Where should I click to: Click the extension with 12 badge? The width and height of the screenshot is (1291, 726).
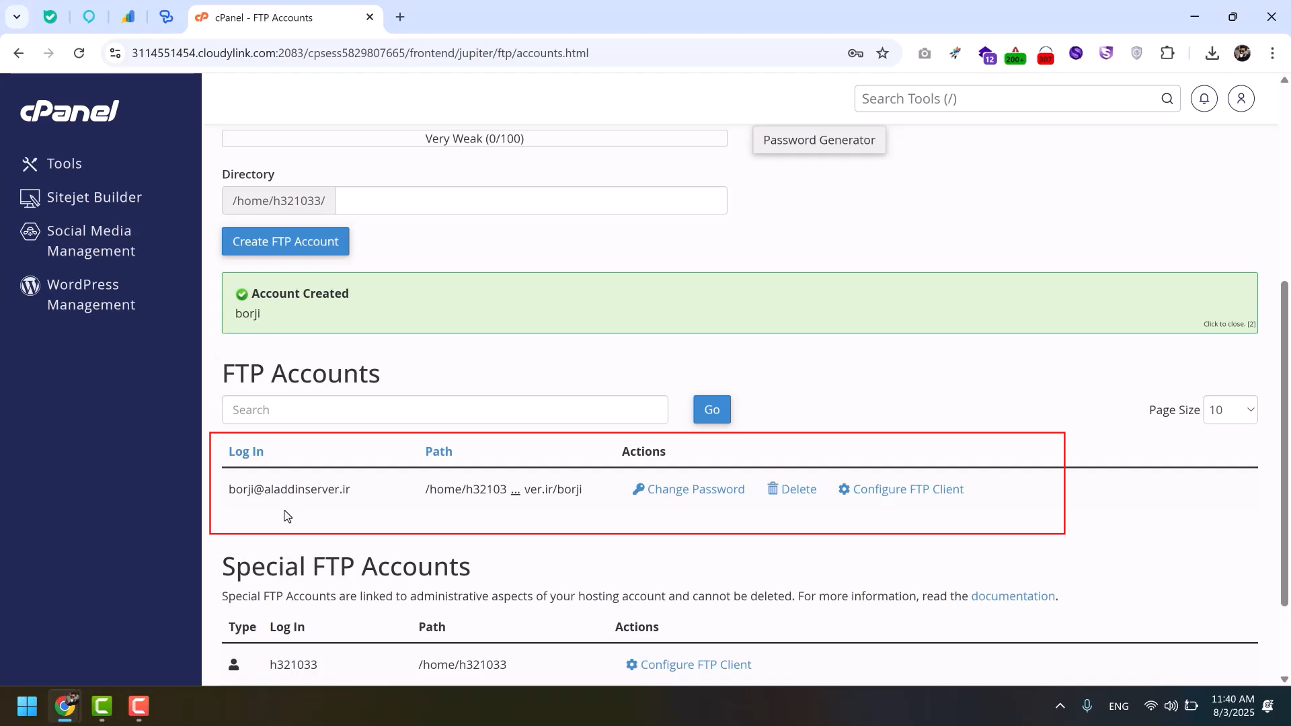click(x=986, y=54)
